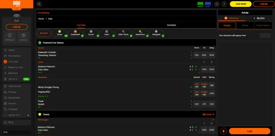Open 888 poker icon link

point(208,4)
